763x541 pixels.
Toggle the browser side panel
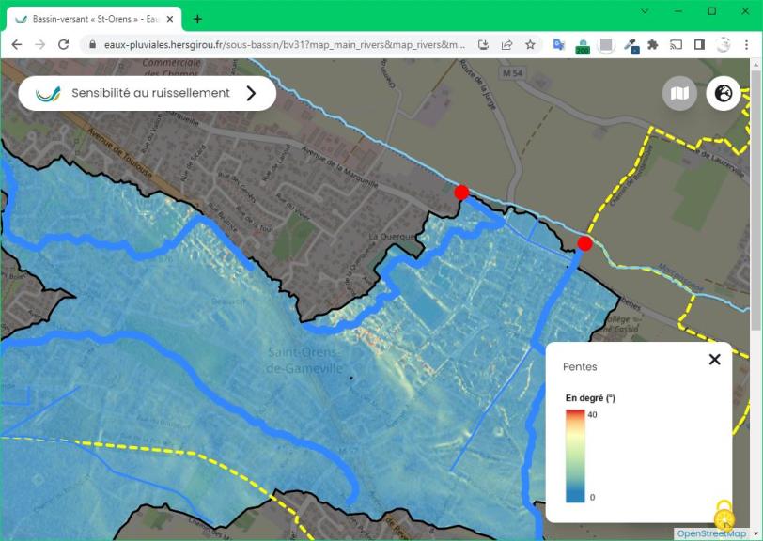coord(699,44)
